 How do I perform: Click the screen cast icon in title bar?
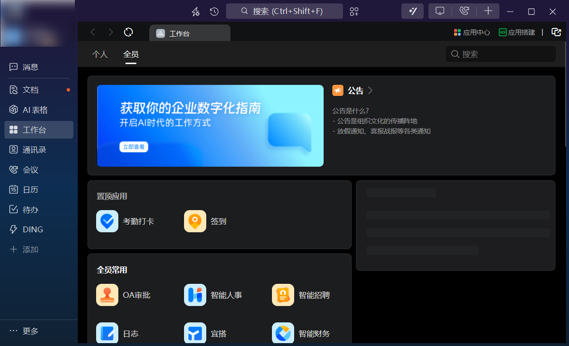[440, 11]
